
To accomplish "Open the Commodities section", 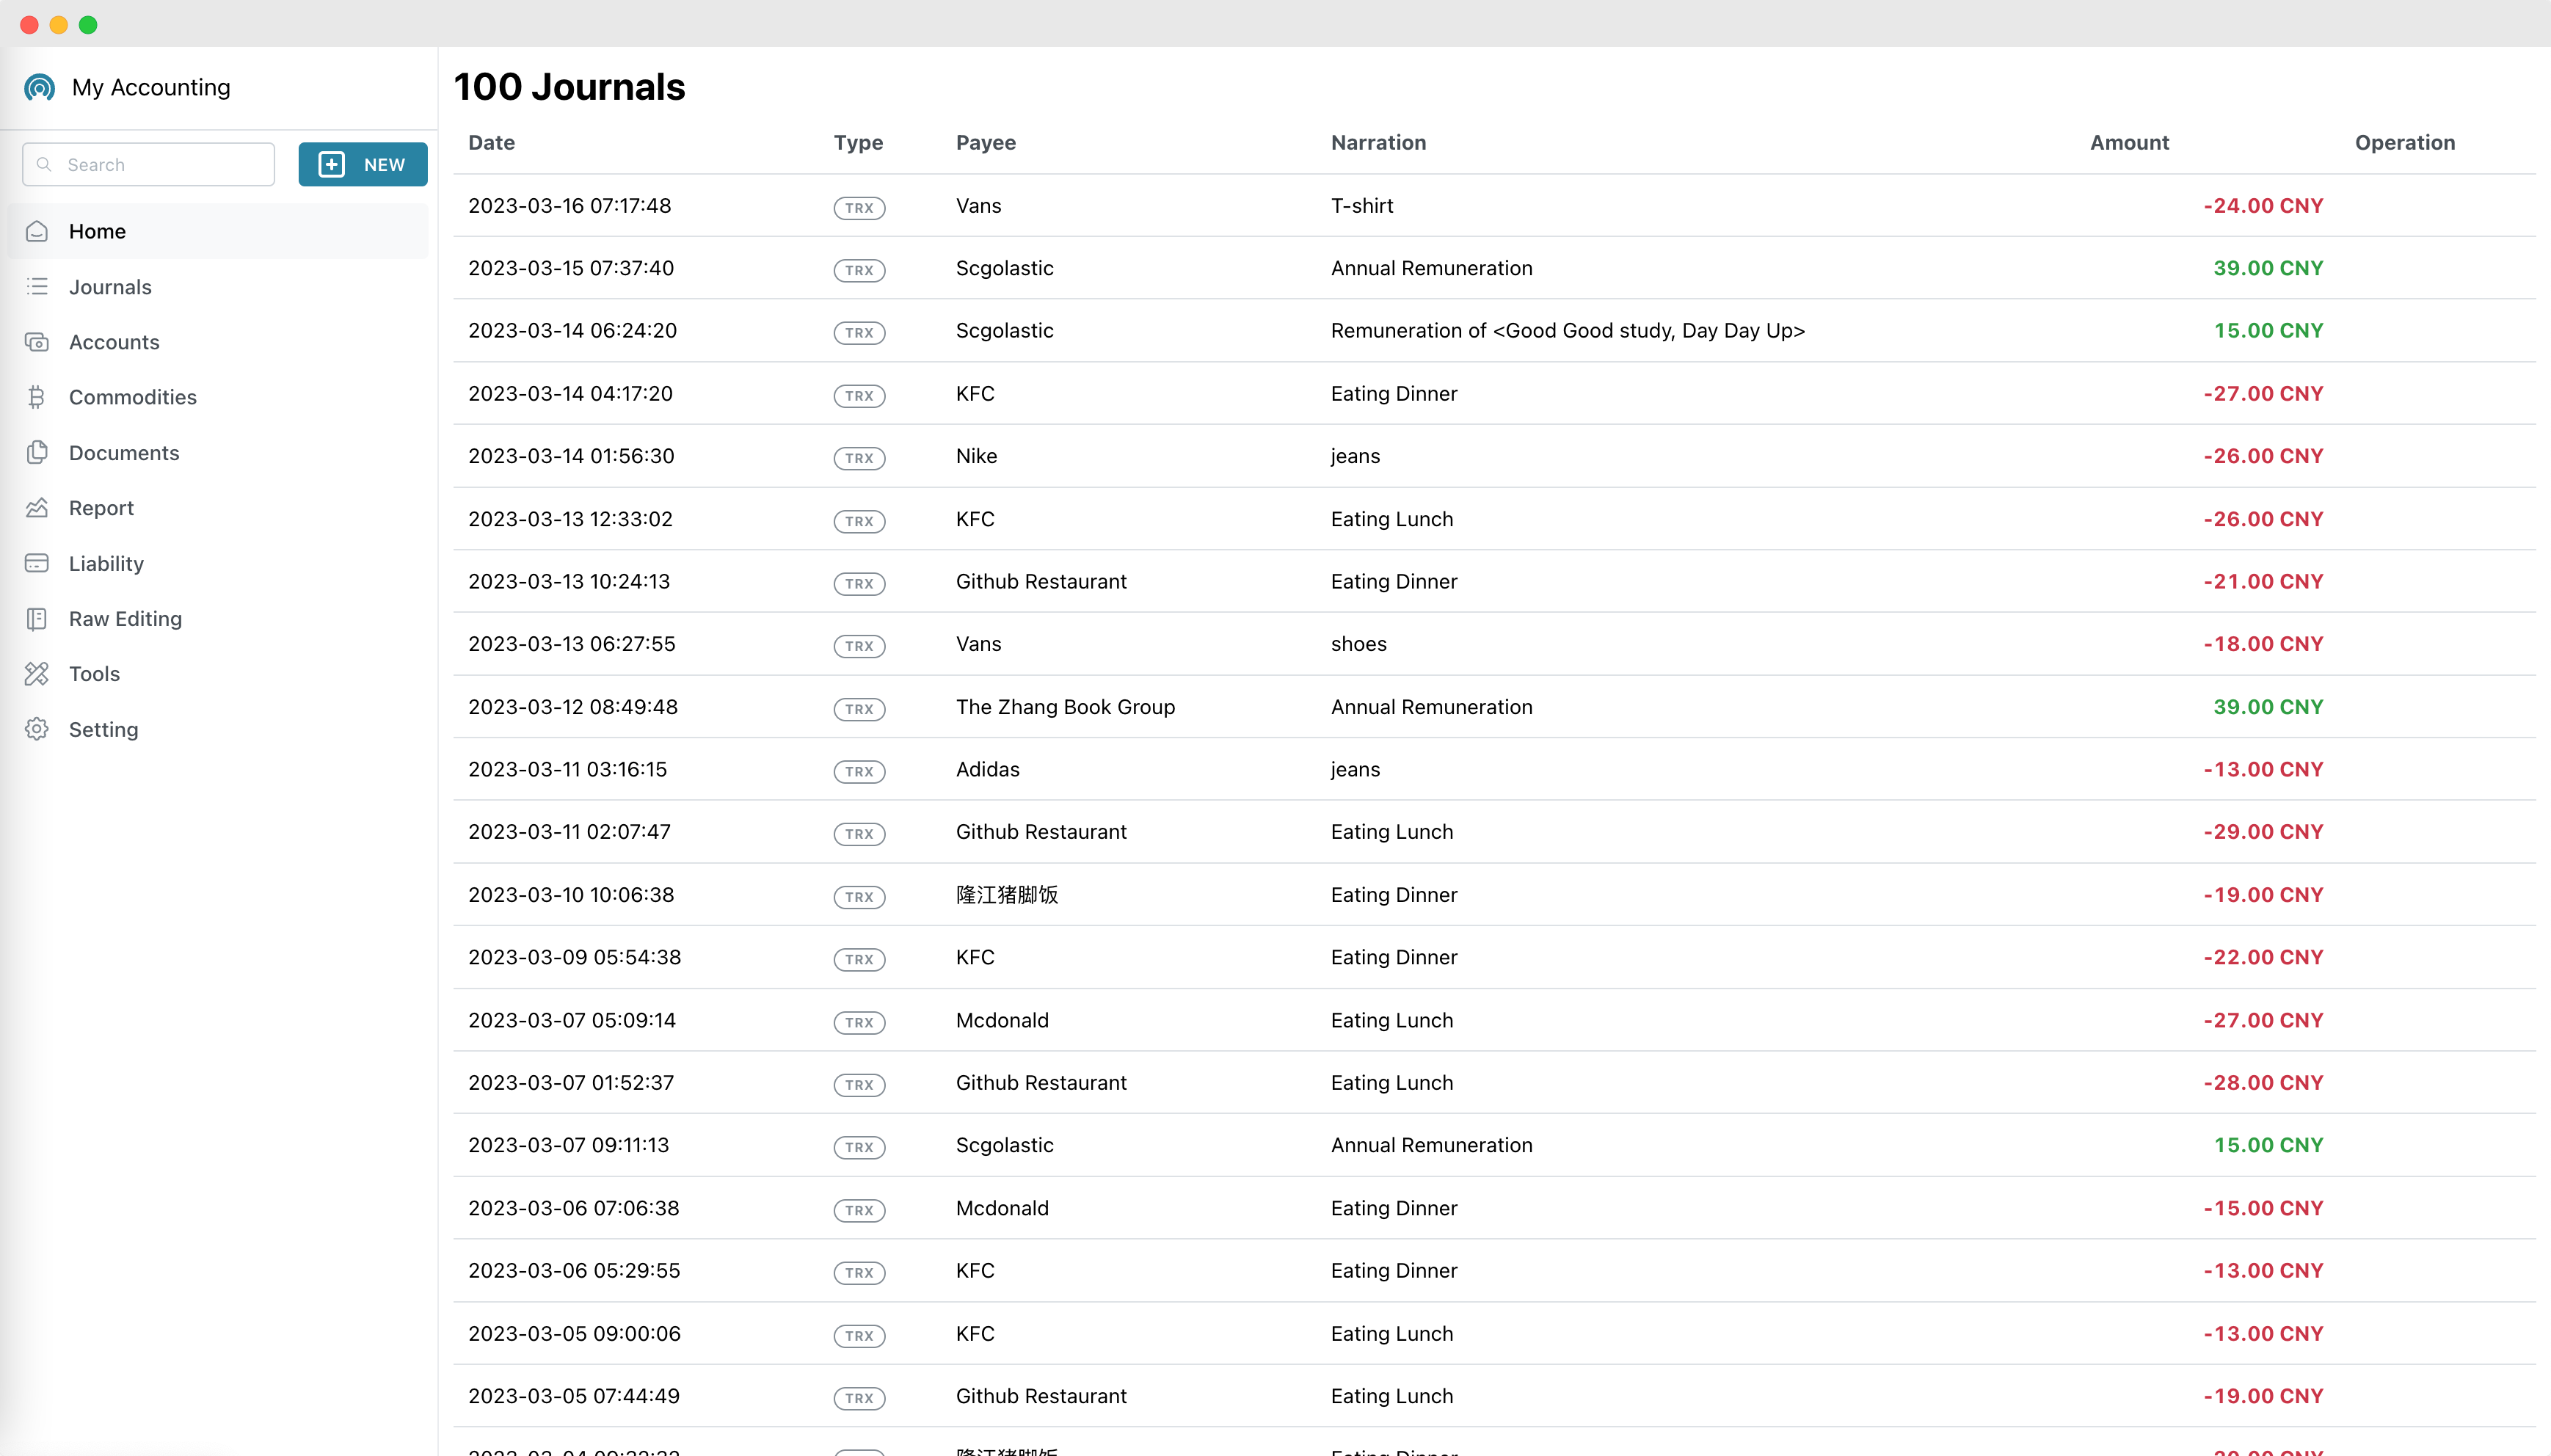I will [132, 397].
